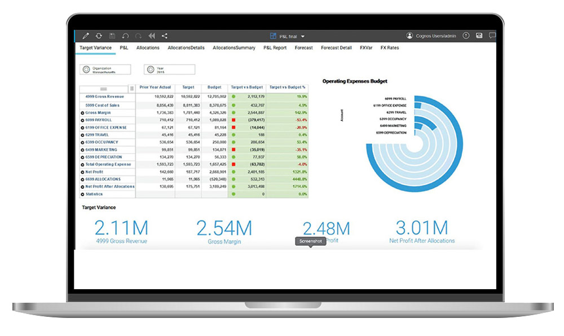Screen dimensions: 564x336
Task: Open the Year selector
Action: point(169,69)
